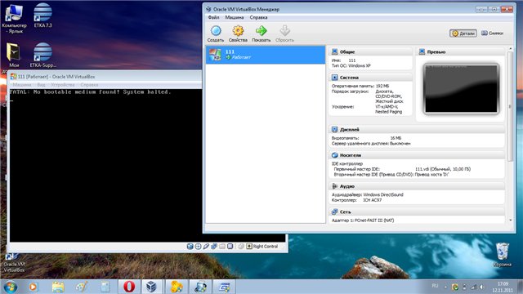Collapse the Общие section header
The image size is (523, 294).
pos(370,51)
